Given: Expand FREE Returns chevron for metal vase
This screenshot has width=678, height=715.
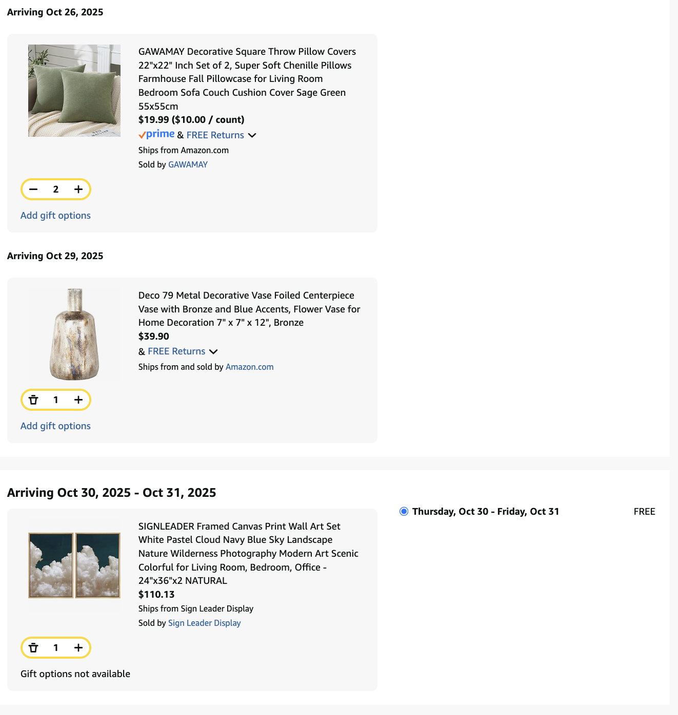Looking at the screenshot, I should [213, 351].
